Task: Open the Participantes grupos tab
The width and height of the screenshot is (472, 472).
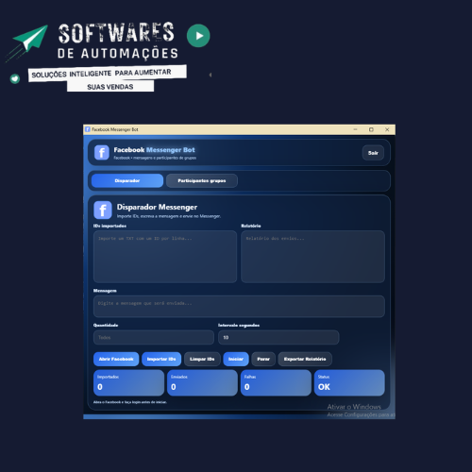Action: pyautogui.click(x=202, y=180)
